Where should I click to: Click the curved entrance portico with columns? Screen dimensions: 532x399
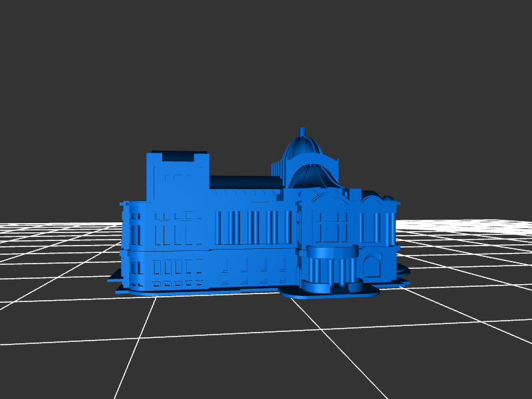(330, 268)
